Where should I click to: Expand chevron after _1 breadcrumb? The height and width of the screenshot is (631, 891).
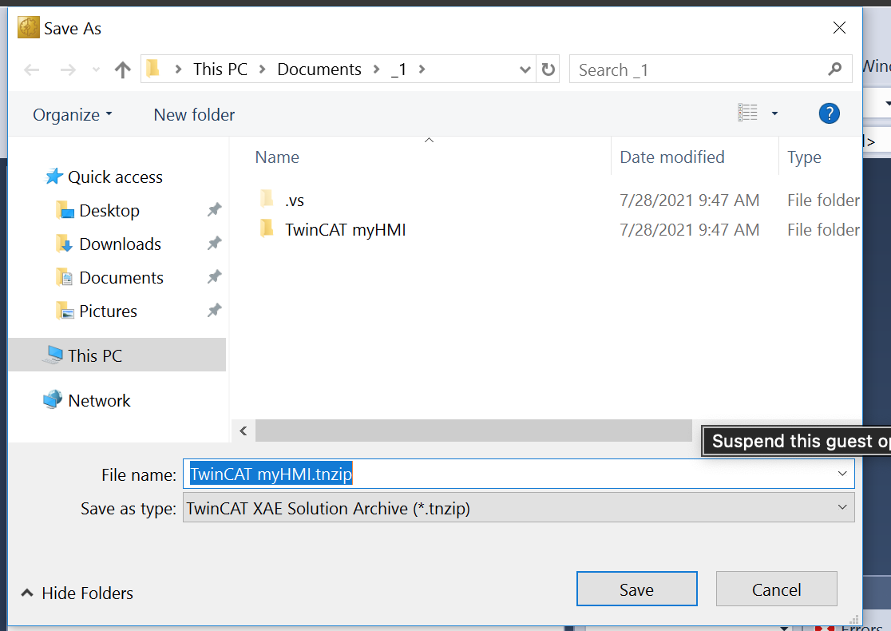tap(422, 69)
